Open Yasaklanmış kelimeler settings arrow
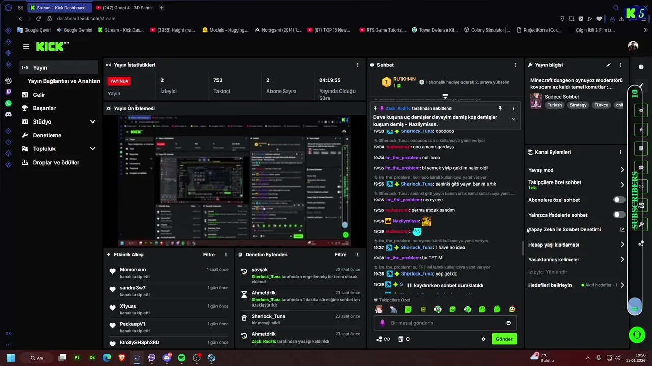Screen dimensions: 652x366 pyautogui.click(x=622, y=259)
